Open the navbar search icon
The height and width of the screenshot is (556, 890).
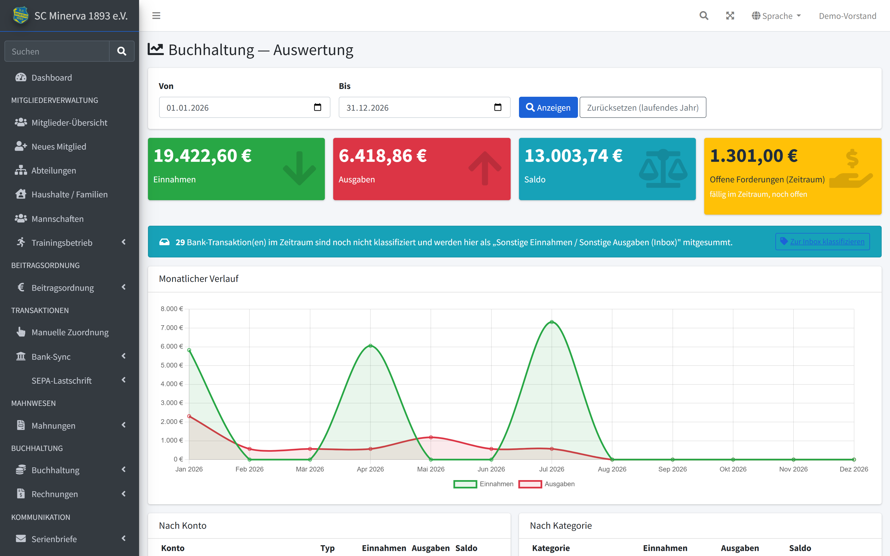tap(704, 16)
